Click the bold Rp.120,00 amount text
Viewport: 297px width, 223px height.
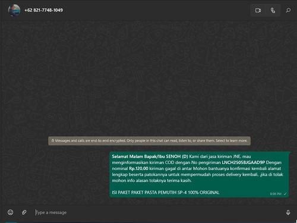click(x=138, y=168)
